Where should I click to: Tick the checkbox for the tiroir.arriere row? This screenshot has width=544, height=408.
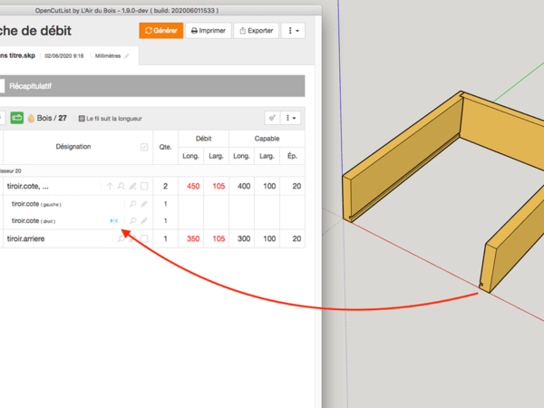(x=144, y=238)
